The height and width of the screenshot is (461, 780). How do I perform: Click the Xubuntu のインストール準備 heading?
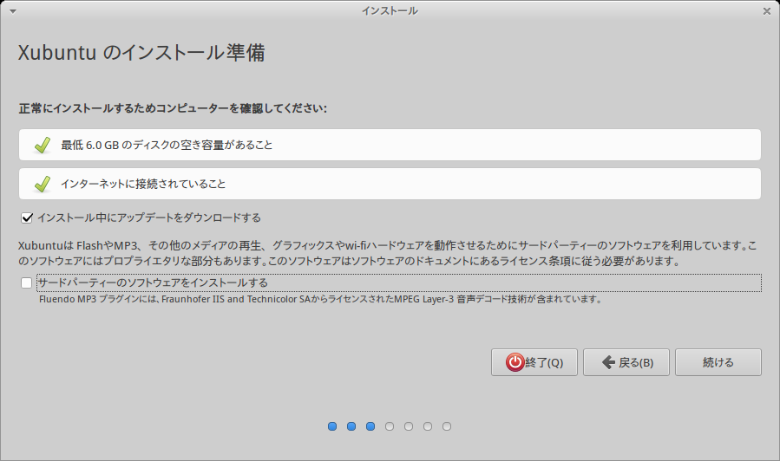coord(141,53)
